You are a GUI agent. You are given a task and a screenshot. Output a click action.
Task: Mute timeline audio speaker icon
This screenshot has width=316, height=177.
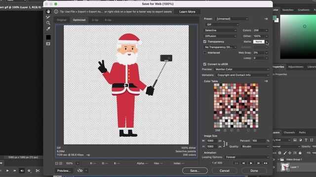pos(22,171)
